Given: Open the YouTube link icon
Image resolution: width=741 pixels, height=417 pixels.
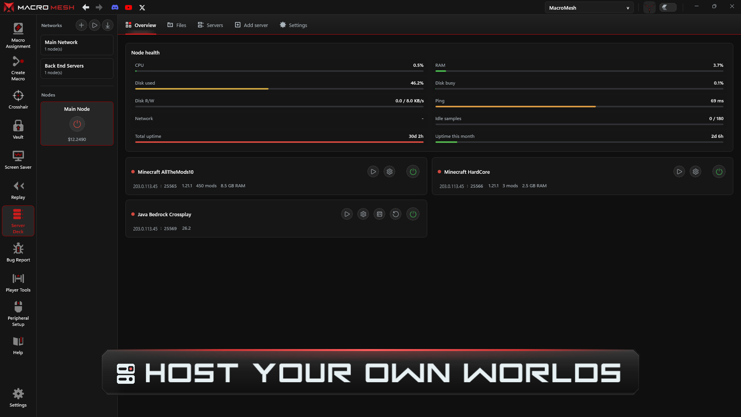Looking at the screenshot, I should tap(129, 7).
